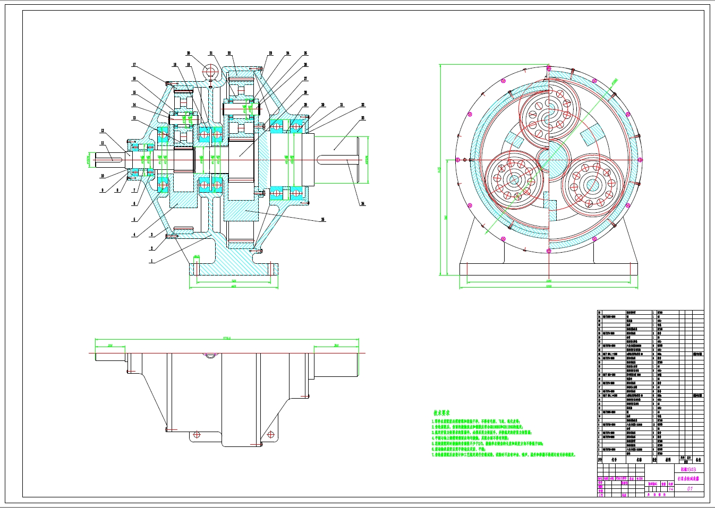Select balloon 20 above the housing cover
This screenshot has width=715, height=508.
point(189,54)
